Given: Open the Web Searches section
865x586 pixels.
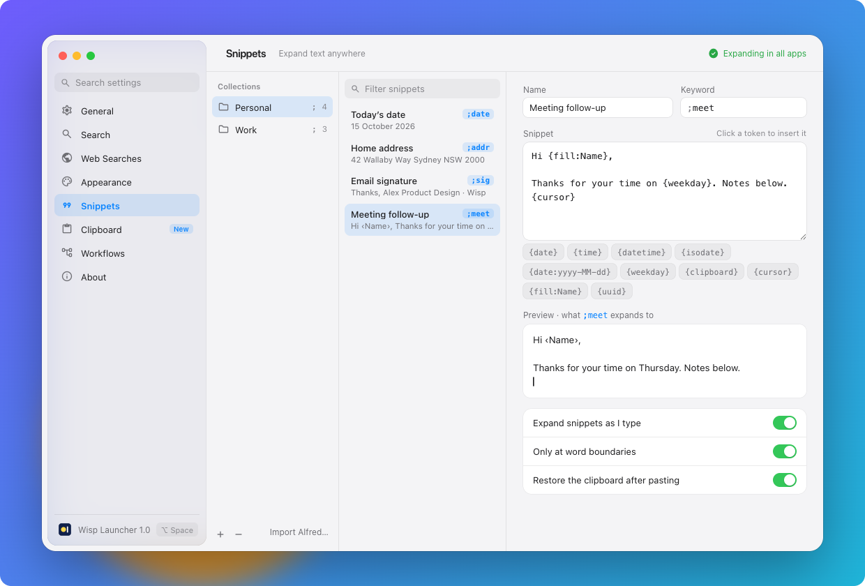Looking at the screenshot, I should tap(127, 158).
